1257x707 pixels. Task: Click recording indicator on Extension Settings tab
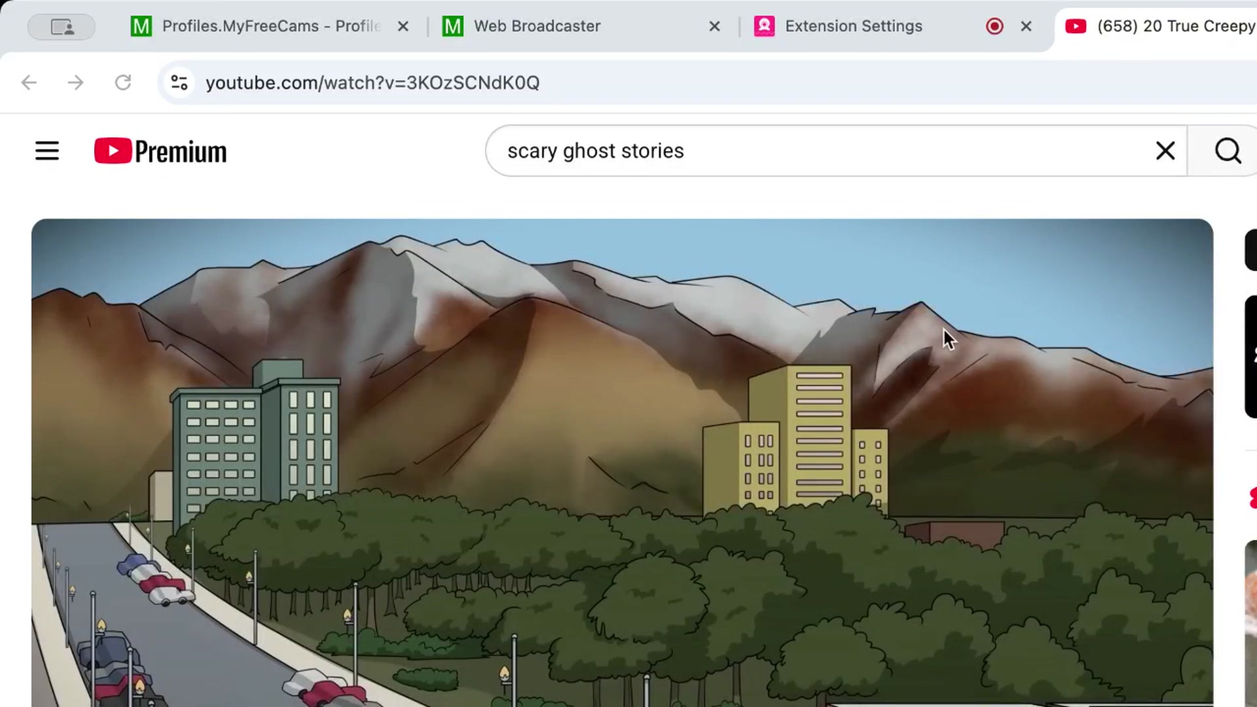tap(994, 26)
